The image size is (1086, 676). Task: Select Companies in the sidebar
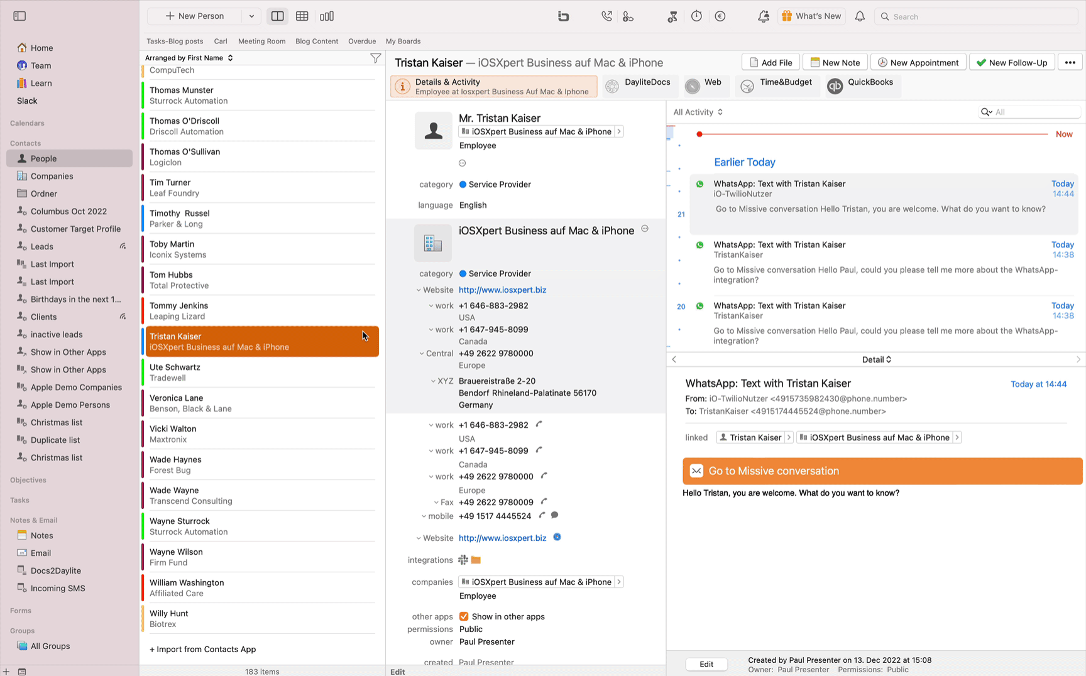tap(52, 176)
